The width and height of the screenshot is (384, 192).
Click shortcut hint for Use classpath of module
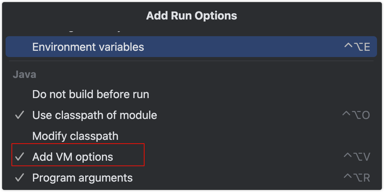[x=356, y=115]
